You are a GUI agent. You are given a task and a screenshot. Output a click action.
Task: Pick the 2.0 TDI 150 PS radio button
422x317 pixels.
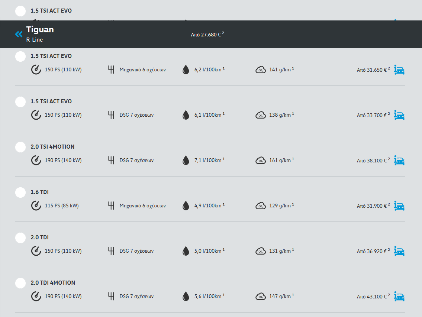20,238
